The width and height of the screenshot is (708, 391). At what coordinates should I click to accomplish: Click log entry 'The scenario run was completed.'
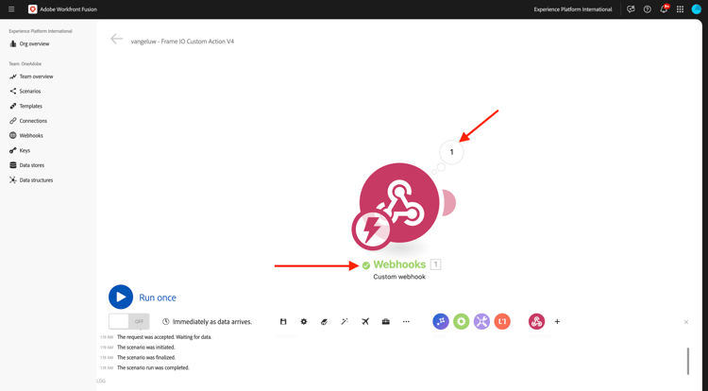[153, 367]
